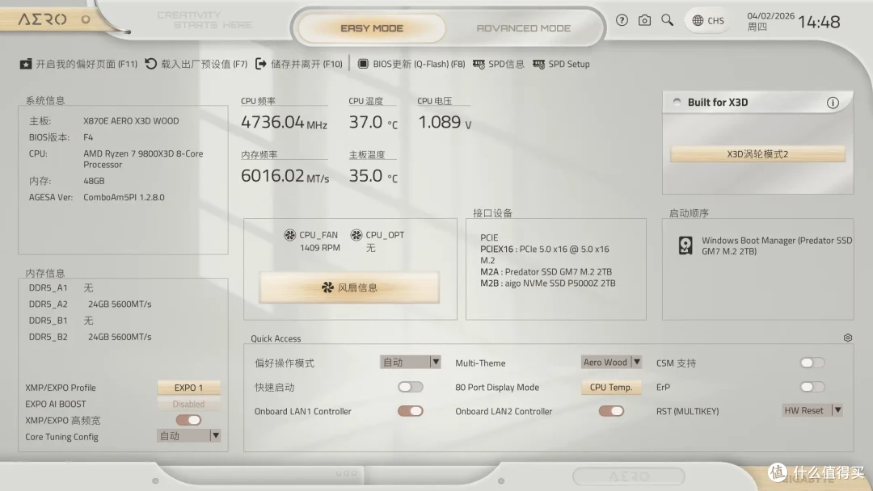Screen dimensions: 873x491
Task: Open RST (MULTIKEY) HW Reset dropdown
Action: [812, 410]
